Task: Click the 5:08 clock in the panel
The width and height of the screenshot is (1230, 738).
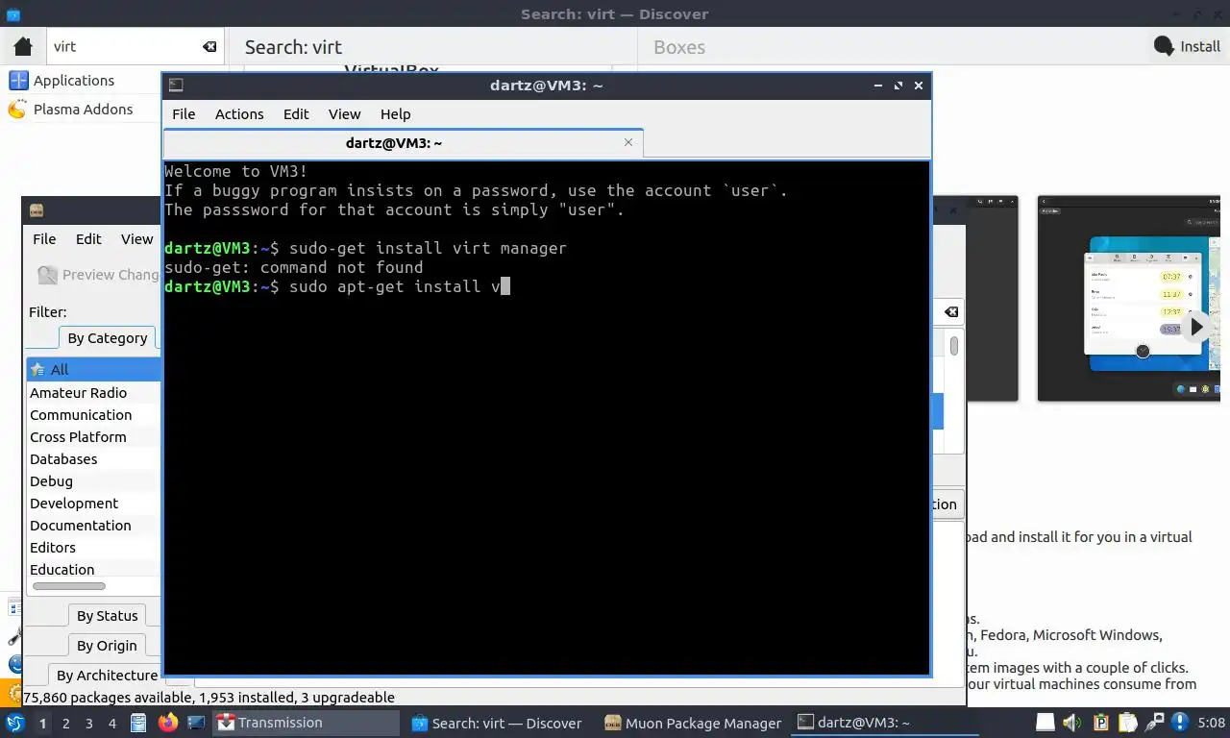Action: point(1212,723)
